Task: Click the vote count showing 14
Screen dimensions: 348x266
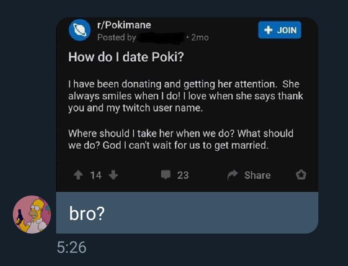Action: click(96, 175)
